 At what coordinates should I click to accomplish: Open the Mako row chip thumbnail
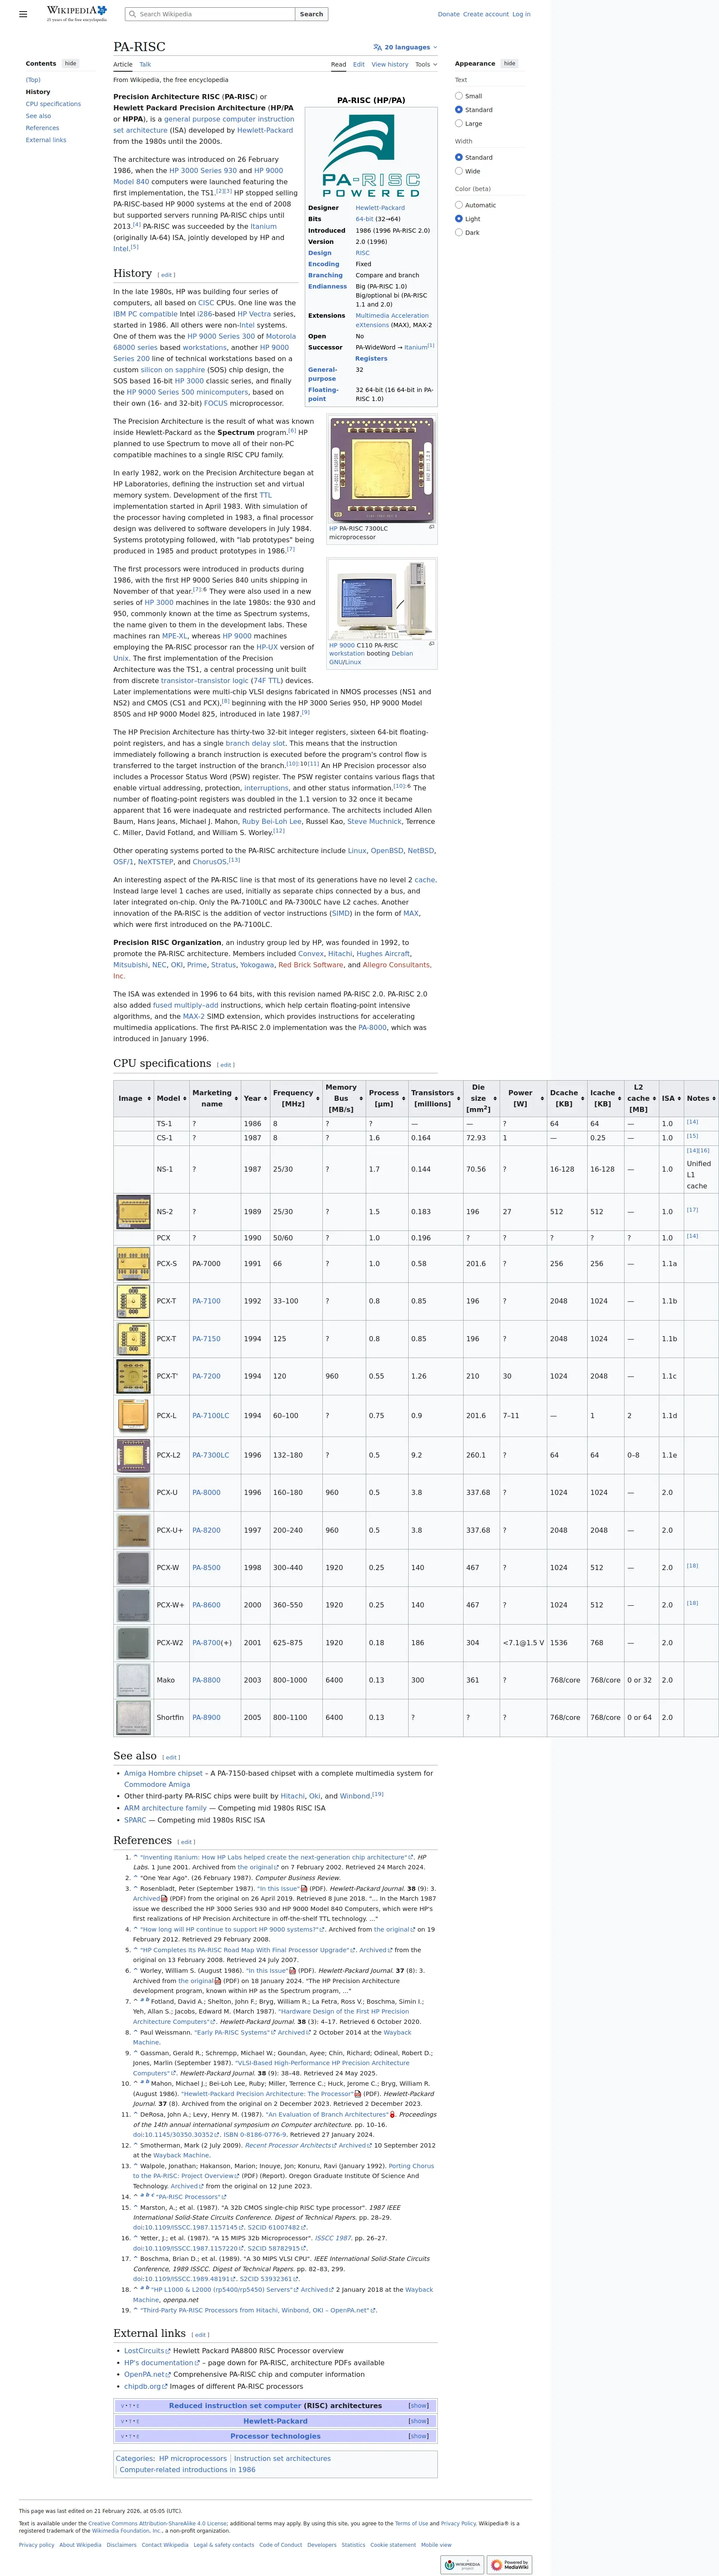coord(133,1680)
